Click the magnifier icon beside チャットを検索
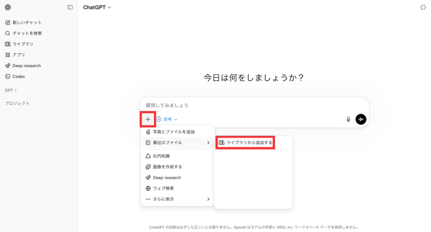Image resolution: width=431 pixels, height=232 pixels. pos(8,33)
